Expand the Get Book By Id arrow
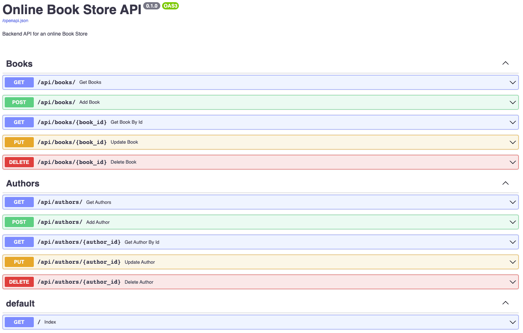Screen dimensions: 523x333 click(x=513, y=122)
